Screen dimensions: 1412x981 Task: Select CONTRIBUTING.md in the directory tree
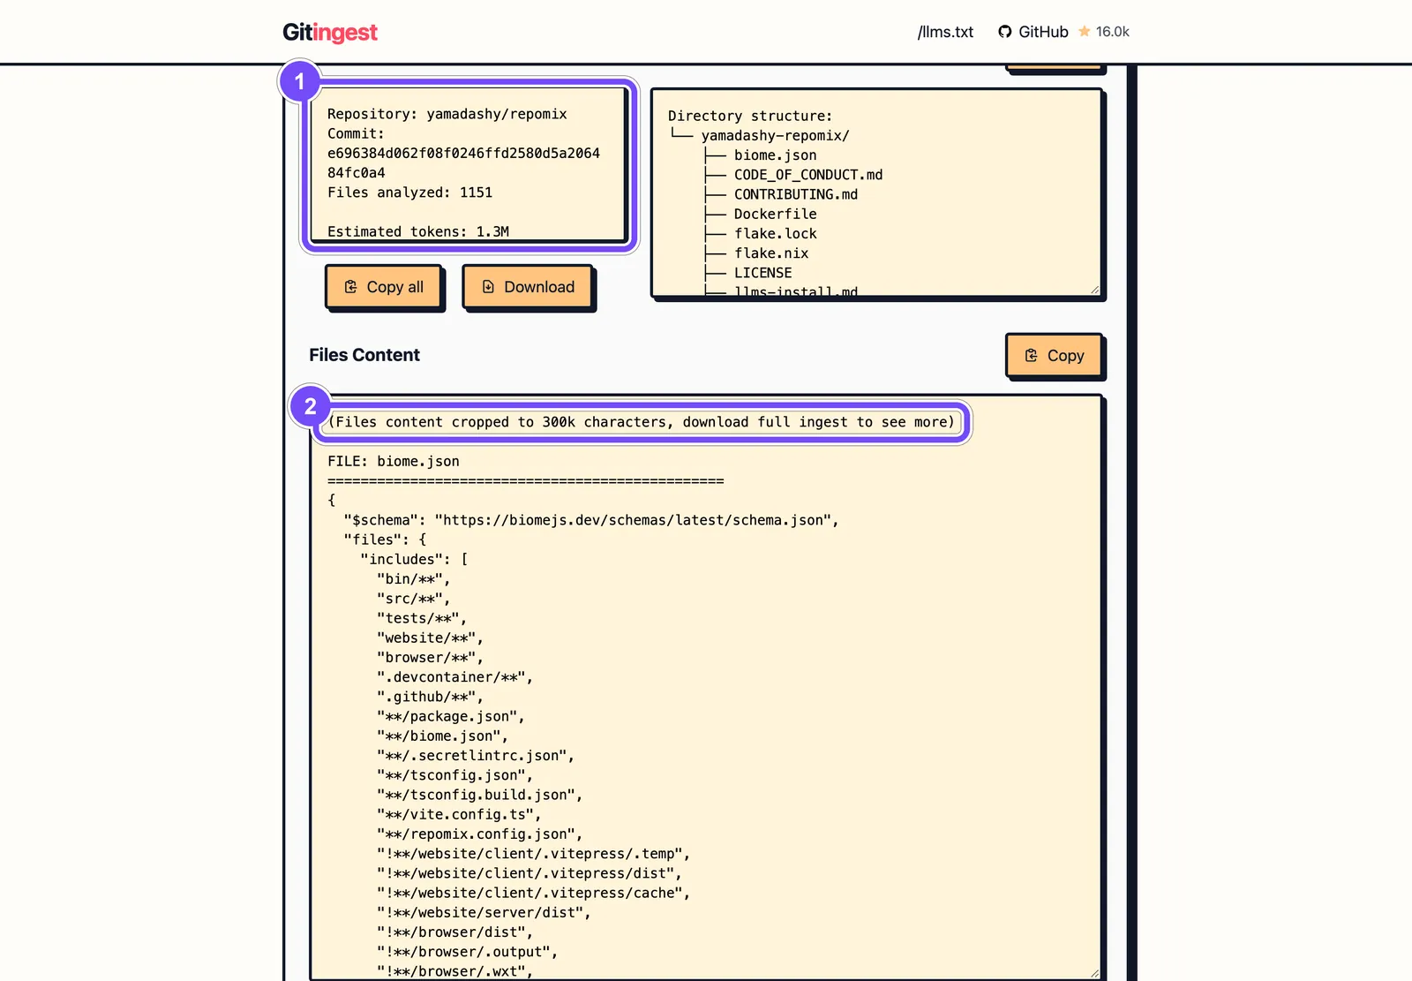pos(796,194)
